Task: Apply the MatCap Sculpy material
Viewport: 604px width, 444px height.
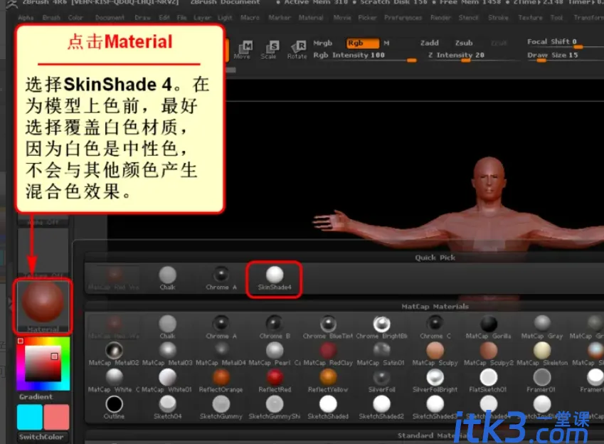Action: coord(435,354)
